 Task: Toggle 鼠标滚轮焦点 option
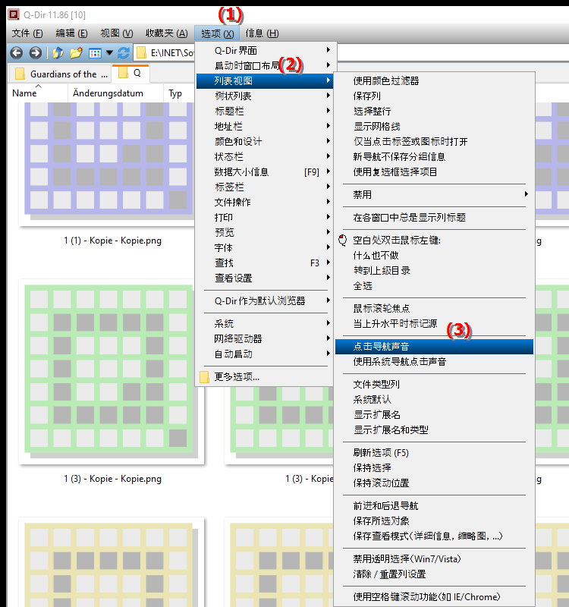coord(434,309)
